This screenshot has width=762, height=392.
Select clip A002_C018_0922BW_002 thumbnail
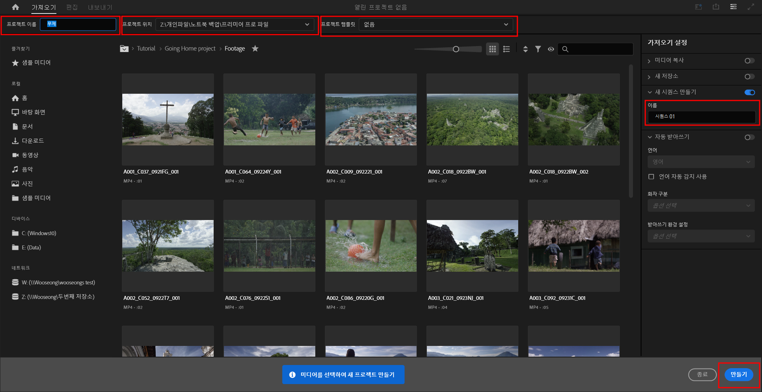[574, 120]
